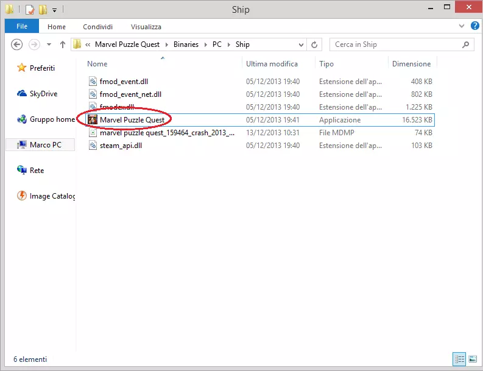Image resolution: width=483 pixels, height=371 pixels.
Task: Select Gruppo home in navigation pane
Action: click(52, 119)
